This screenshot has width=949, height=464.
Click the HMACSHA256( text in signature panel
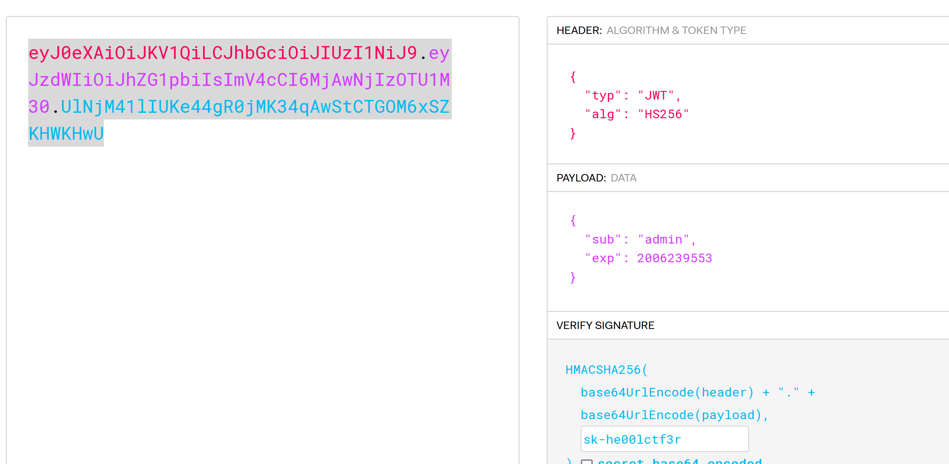607,370
